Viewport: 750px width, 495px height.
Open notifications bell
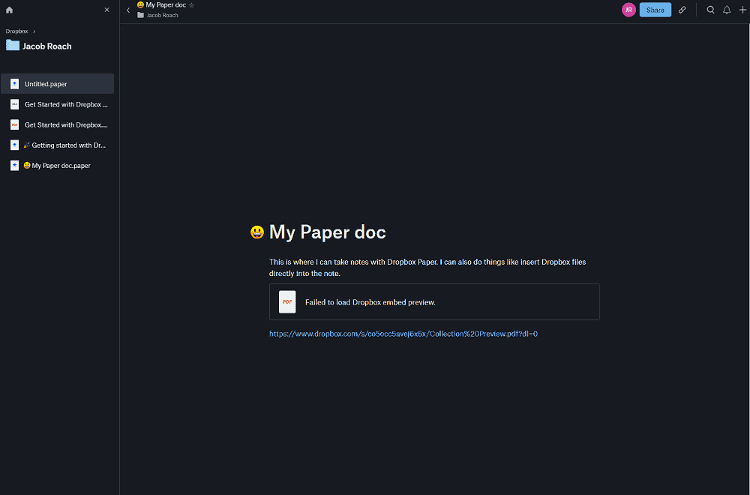[727, 10]
